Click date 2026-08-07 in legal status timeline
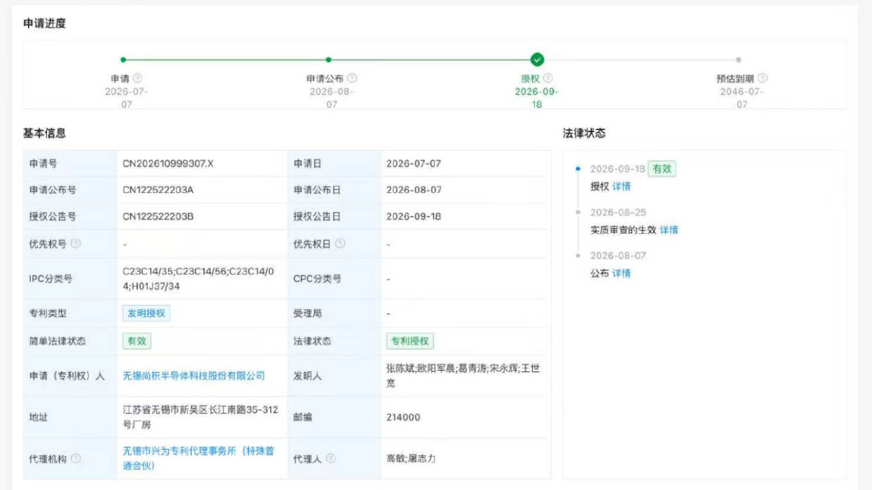This screenshot has height=490, width=872. click(618, 256)
